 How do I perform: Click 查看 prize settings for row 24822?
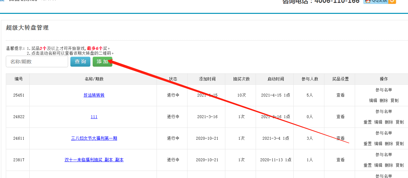click(x=340, y=117)
